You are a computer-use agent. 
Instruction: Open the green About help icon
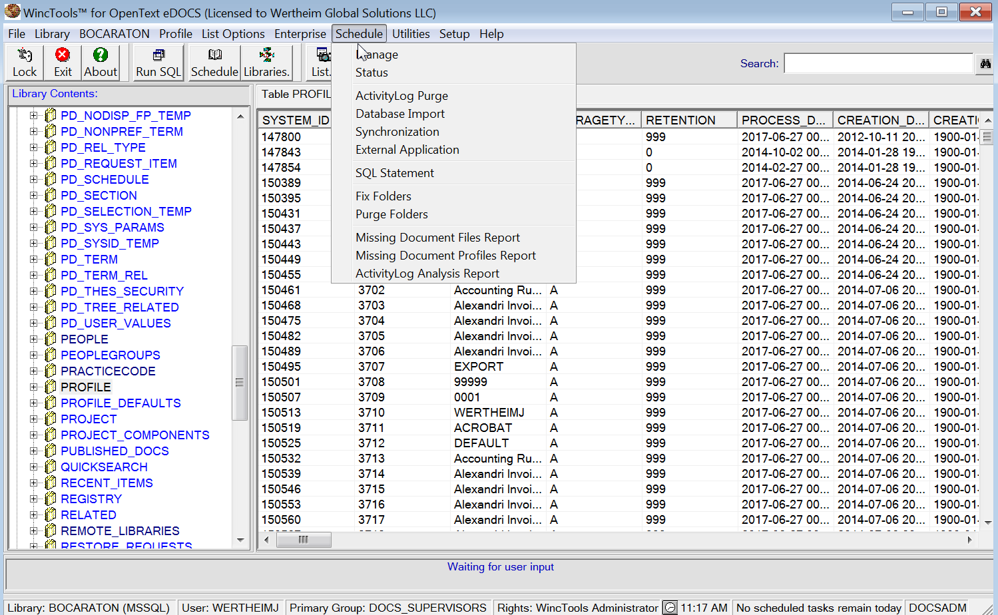coord(101,55)
